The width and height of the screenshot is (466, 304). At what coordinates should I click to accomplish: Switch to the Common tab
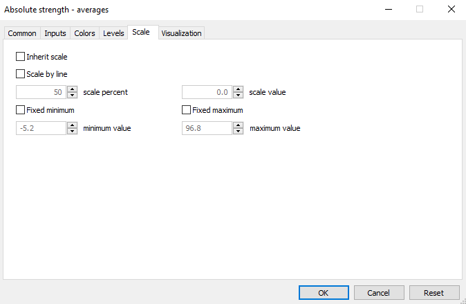[22, 33]
